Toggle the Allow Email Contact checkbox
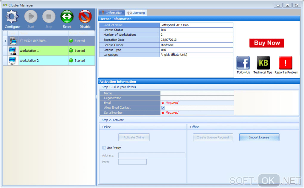The height and width of the screenshot is (188, 304). (163, 108)
